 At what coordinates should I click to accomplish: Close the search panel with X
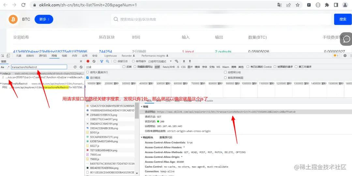click(x=81, y=61)
